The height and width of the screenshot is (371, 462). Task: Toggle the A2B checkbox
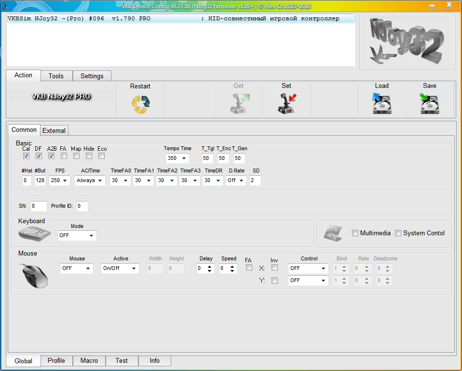(x=51, y=156)
